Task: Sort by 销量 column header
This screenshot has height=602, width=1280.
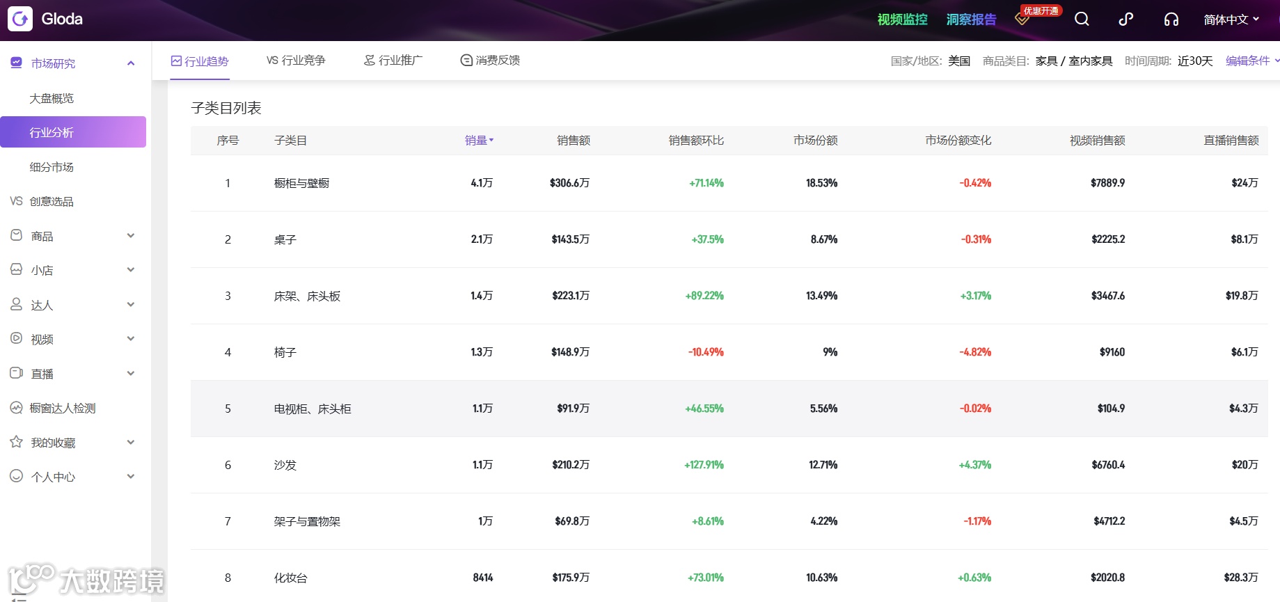Action: click(x=479, y=141)
